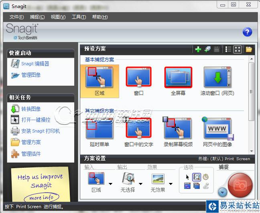
Task: Click the 热键: (默认) Print Screen text
Action: pyautogui.click(x=224, y=159)
